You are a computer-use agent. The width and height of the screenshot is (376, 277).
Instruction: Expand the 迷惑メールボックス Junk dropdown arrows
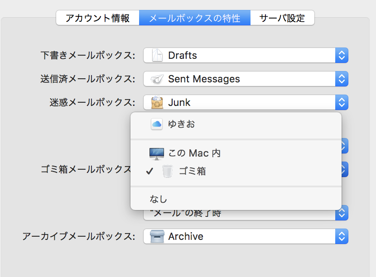tap(342, 102)
